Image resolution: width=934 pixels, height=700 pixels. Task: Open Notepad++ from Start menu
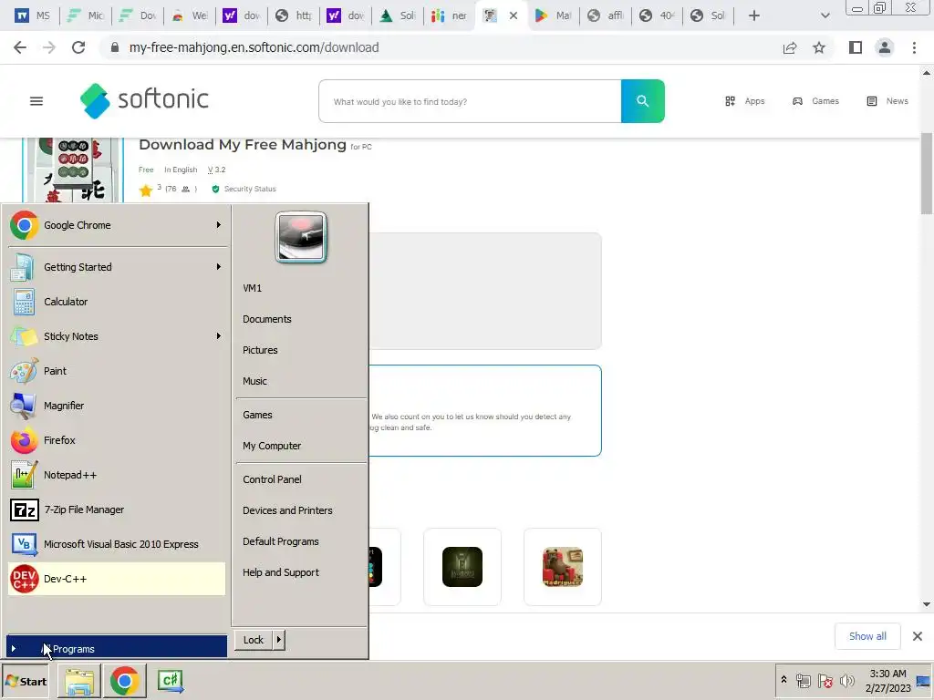117,475
